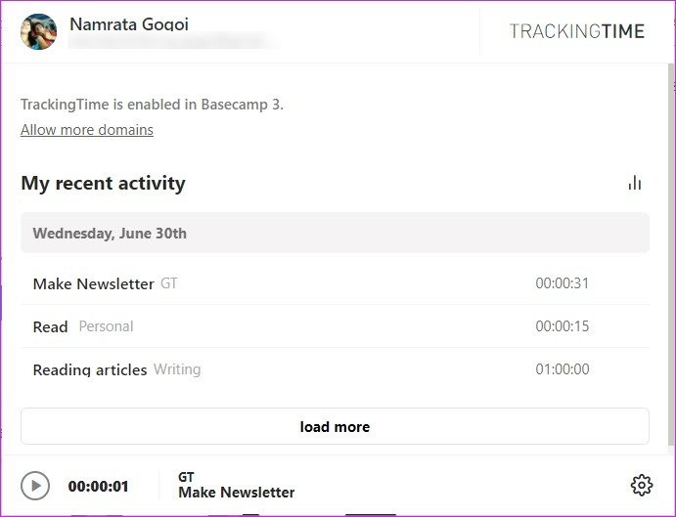Open settings via the gear icon
Screen dimensions: 676x517
[642, 486]
